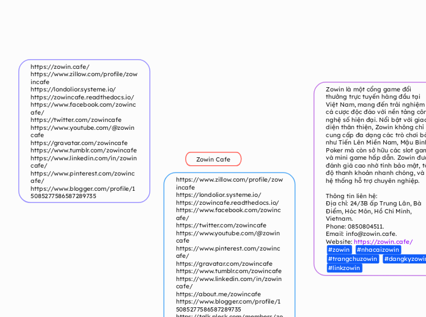This screenshot has height=317, width=426.
Task: Click the Email: info@zowin.cafe line
Action: [x=361, y=233]
